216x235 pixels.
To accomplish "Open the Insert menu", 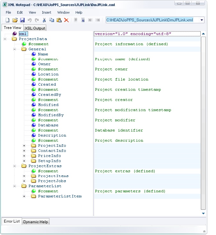I will [46, 12].
